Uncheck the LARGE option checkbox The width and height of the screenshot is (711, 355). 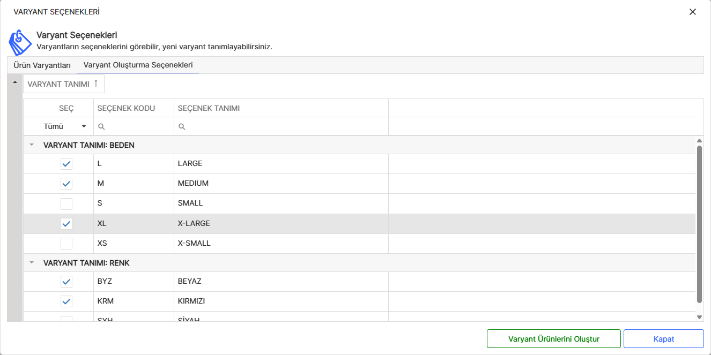pyautogui.click(x=66, y=164)
